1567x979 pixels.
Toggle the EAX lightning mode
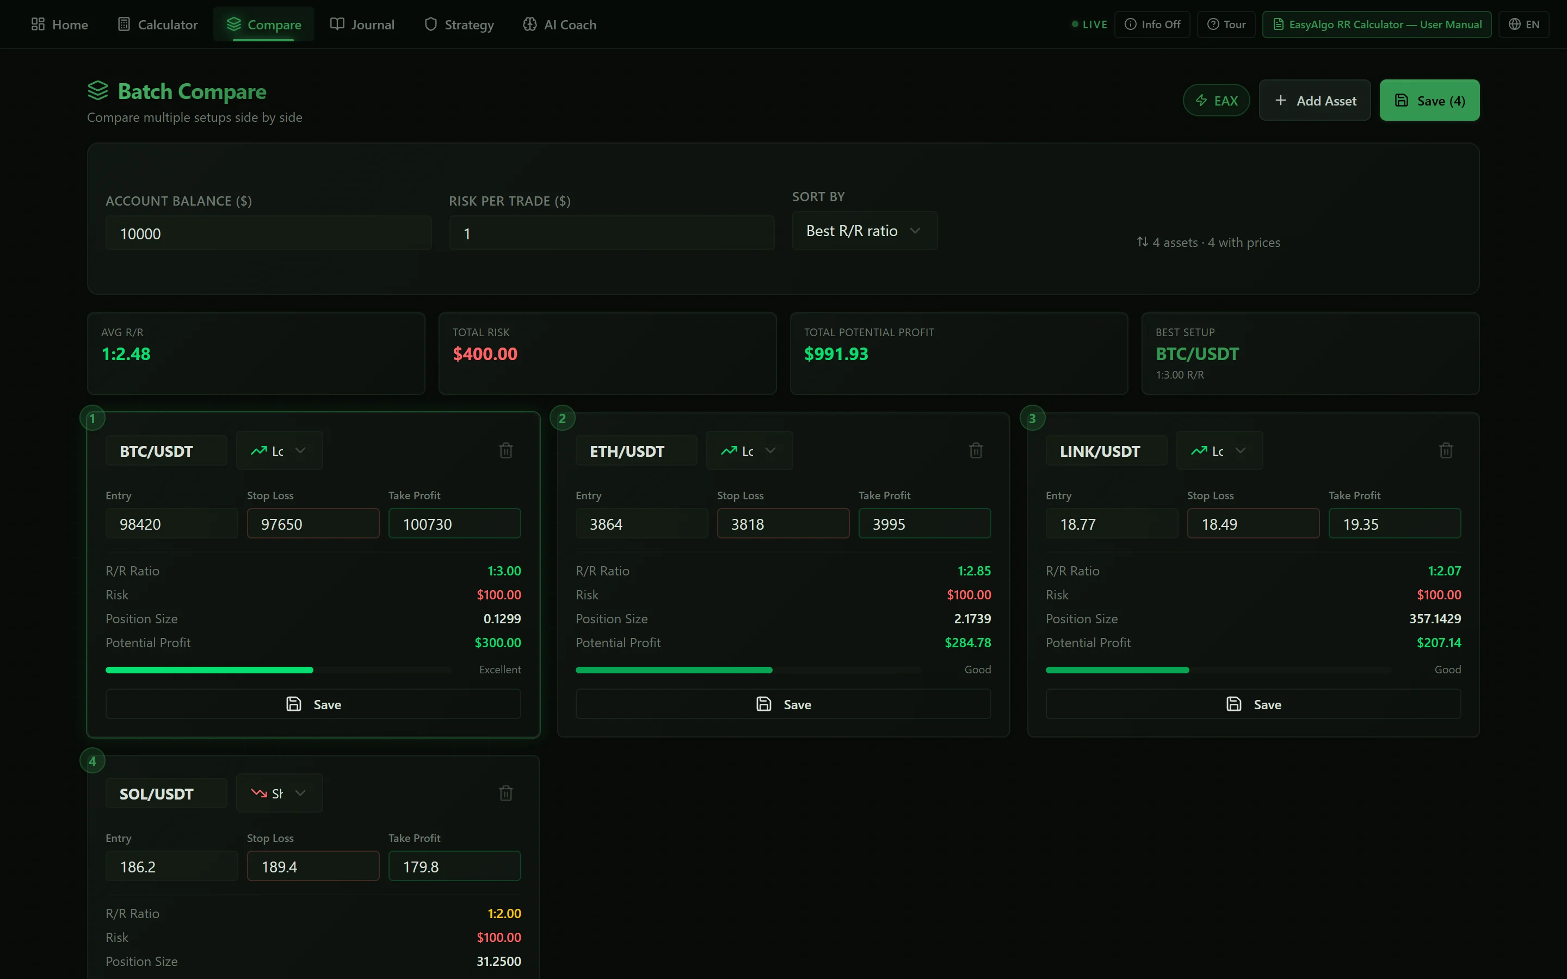pyautogui.click(x=1216, y=101)
